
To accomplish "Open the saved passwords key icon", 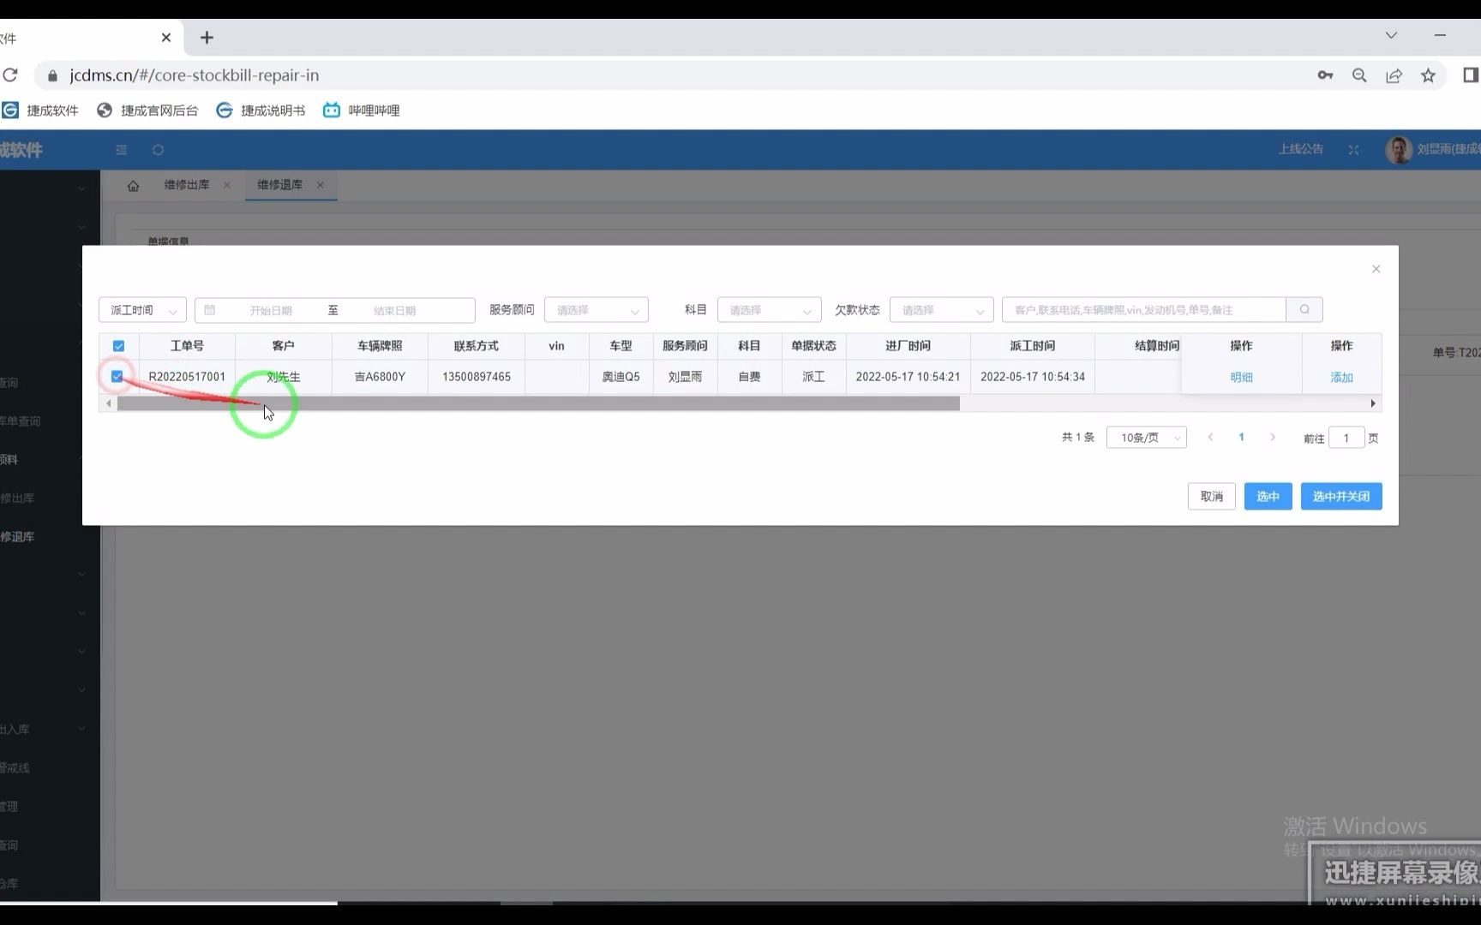I will point(1325,75).
